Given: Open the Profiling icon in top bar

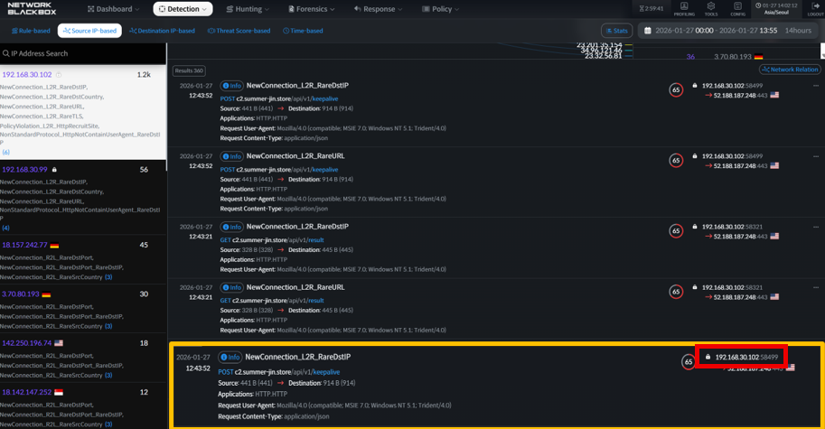Looking at the screenshot, I should point(684,9).
